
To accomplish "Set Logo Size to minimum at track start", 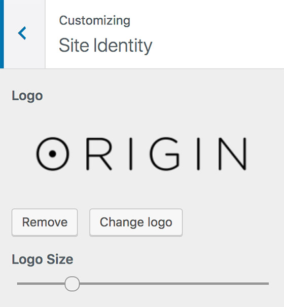I will (18, 284).
